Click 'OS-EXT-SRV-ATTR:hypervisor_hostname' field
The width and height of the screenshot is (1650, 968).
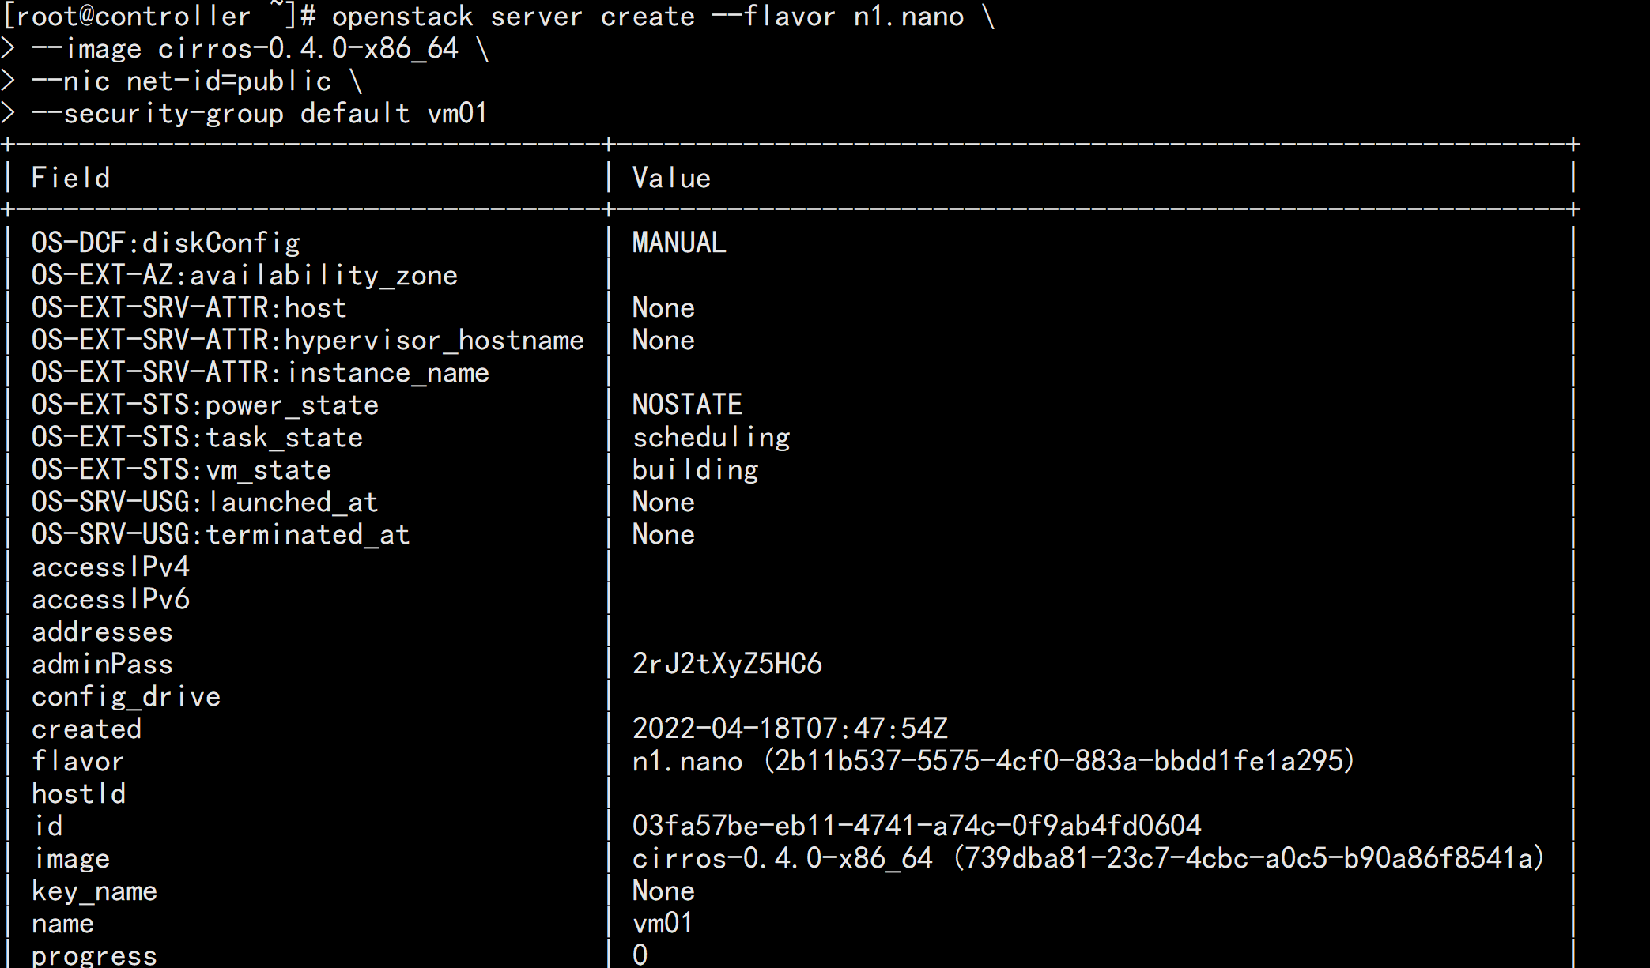click(x=308, y=340)
